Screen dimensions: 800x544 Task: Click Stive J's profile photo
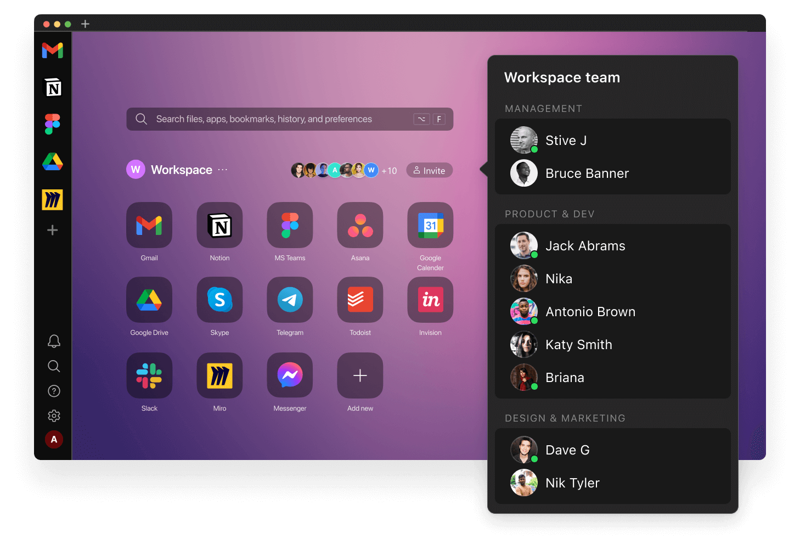(x=524, y=140)
